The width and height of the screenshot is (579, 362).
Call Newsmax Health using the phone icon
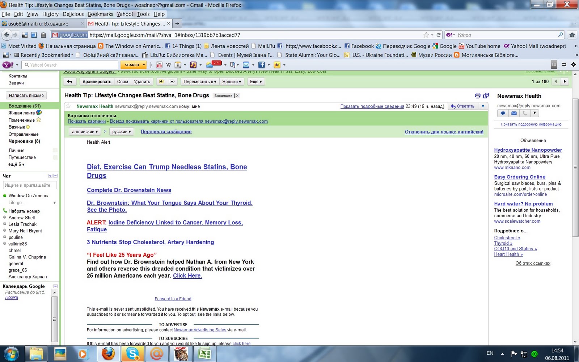[x=525, y=113]
